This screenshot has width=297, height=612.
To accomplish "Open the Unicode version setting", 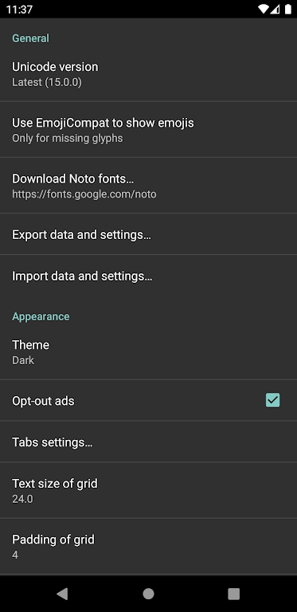I will click(148, 74).
